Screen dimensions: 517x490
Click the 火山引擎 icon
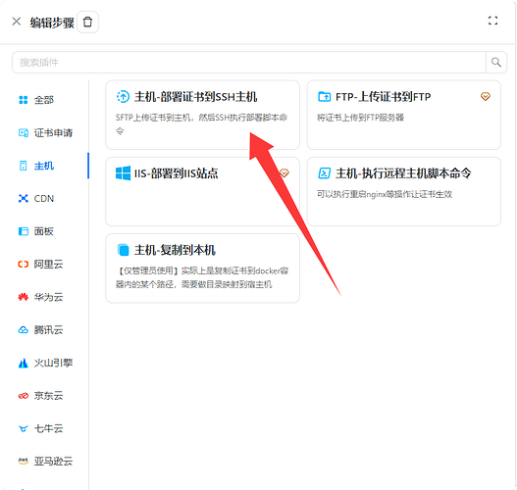(24, 363)
